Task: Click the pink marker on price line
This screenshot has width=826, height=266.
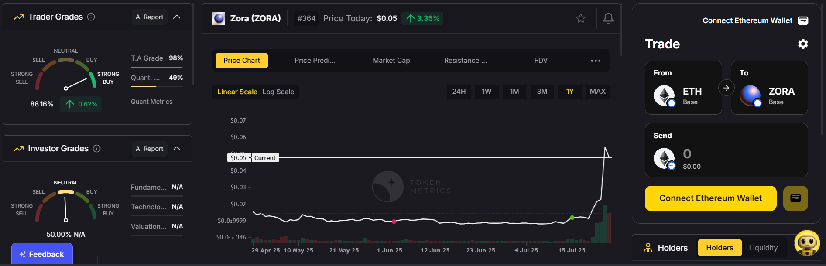Action: point(394,222)
